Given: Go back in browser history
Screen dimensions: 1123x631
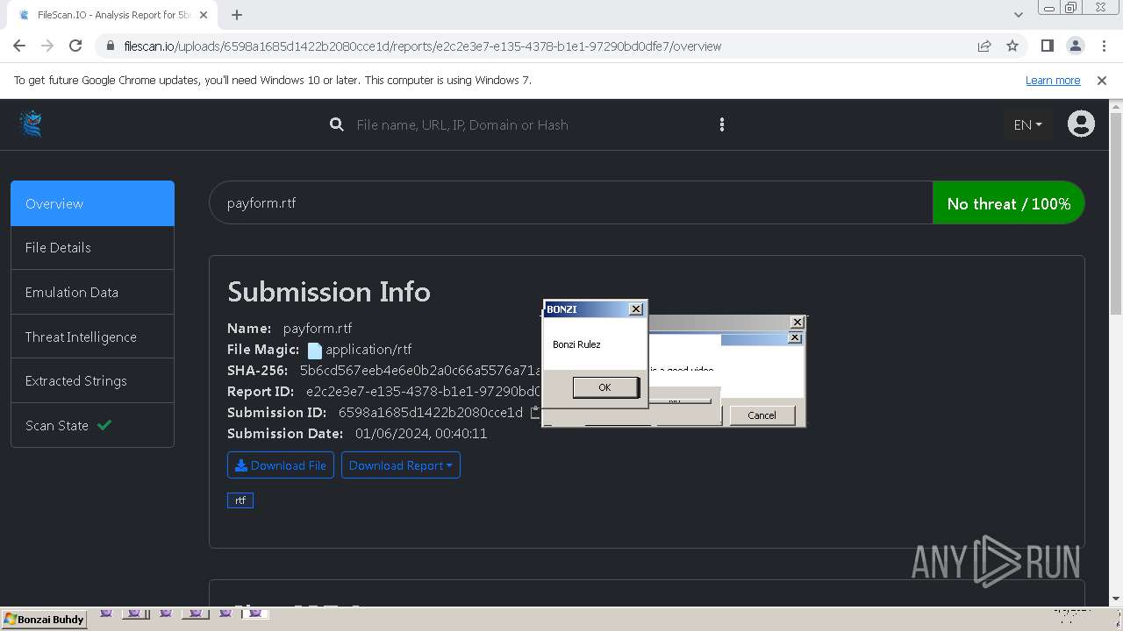Looking at the screenshot, I should tap(19, 46).
